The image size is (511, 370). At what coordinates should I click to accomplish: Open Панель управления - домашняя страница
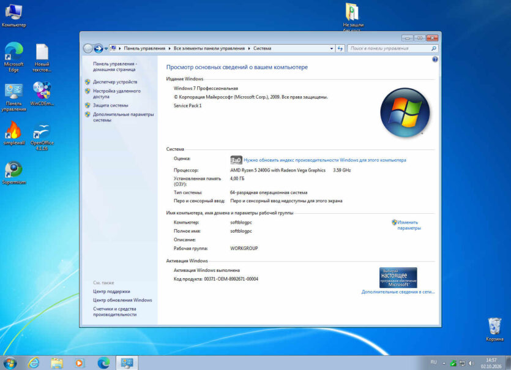coord(115,67)
